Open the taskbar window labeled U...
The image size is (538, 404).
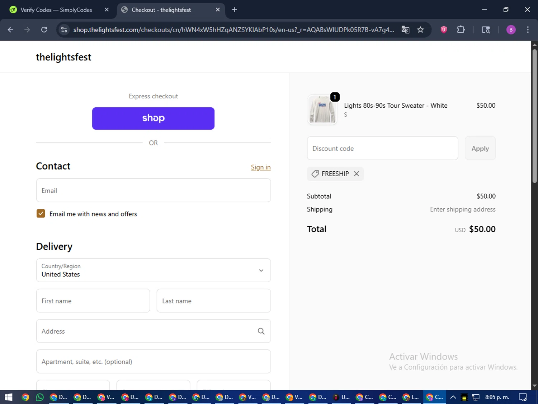pos(341,397)
